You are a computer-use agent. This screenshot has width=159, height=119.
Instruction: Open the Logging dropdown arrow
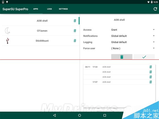click(x=154, y=42)
